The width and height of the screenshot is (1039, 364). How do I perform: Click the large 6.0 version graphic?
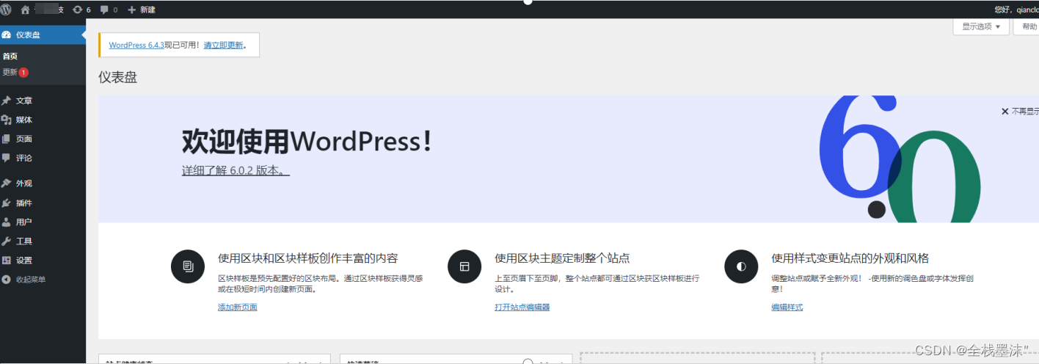(x=899, y=159)
